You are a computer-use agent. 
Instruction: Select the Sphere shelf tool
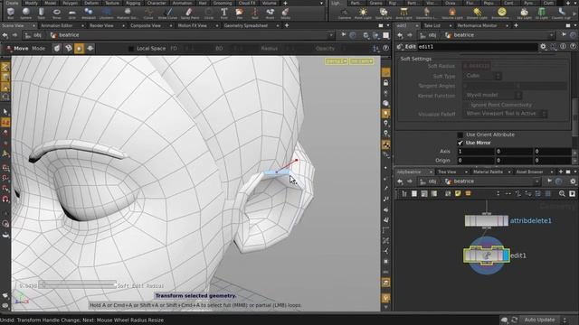click(26, 14)
